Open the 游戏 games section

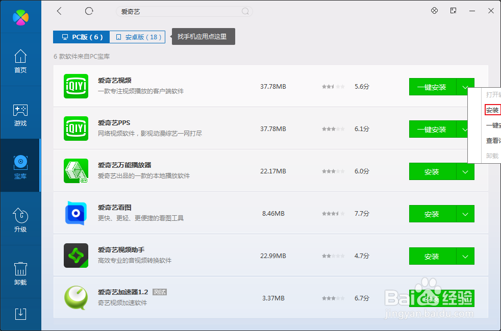20,114
